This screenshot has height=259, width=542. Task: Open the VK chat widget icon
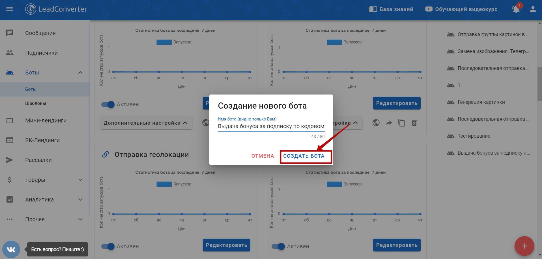pyautogui.click(x=11, y=249)
